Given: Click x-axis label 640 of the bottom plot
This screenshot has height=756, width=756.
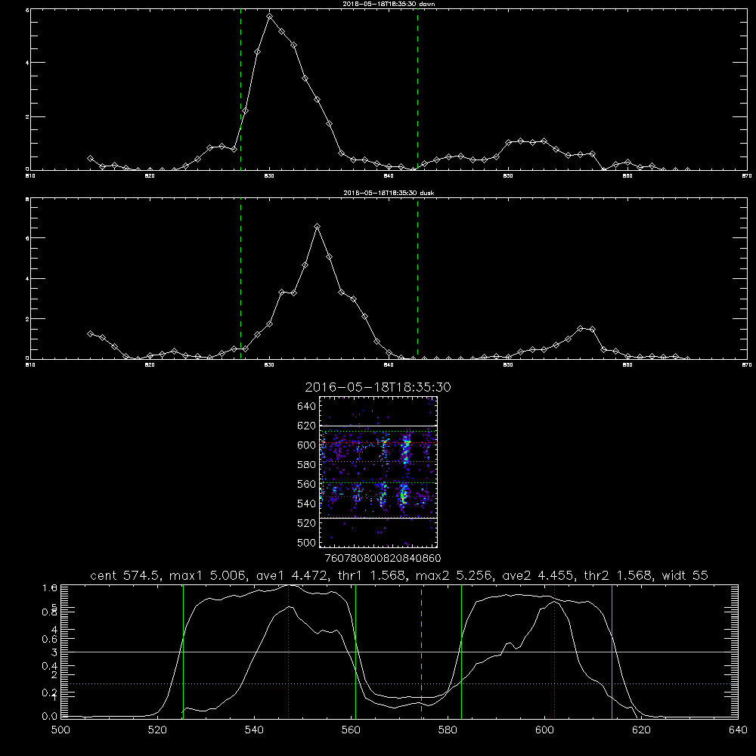Looking at the screenshot, I should (738, 730).
